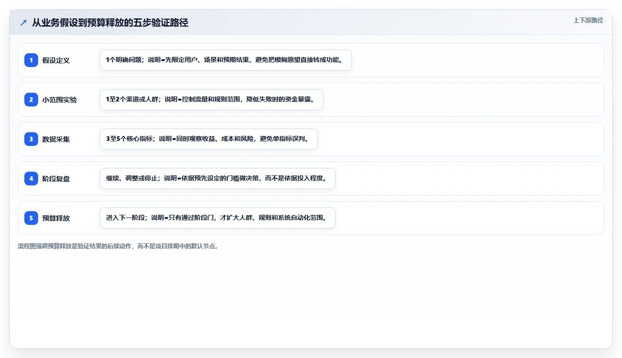Image resolution: width=622 pixels, height=358 pixels.
Task: Click the description starting 继续、调整或停止
Action: pos(218,179)
